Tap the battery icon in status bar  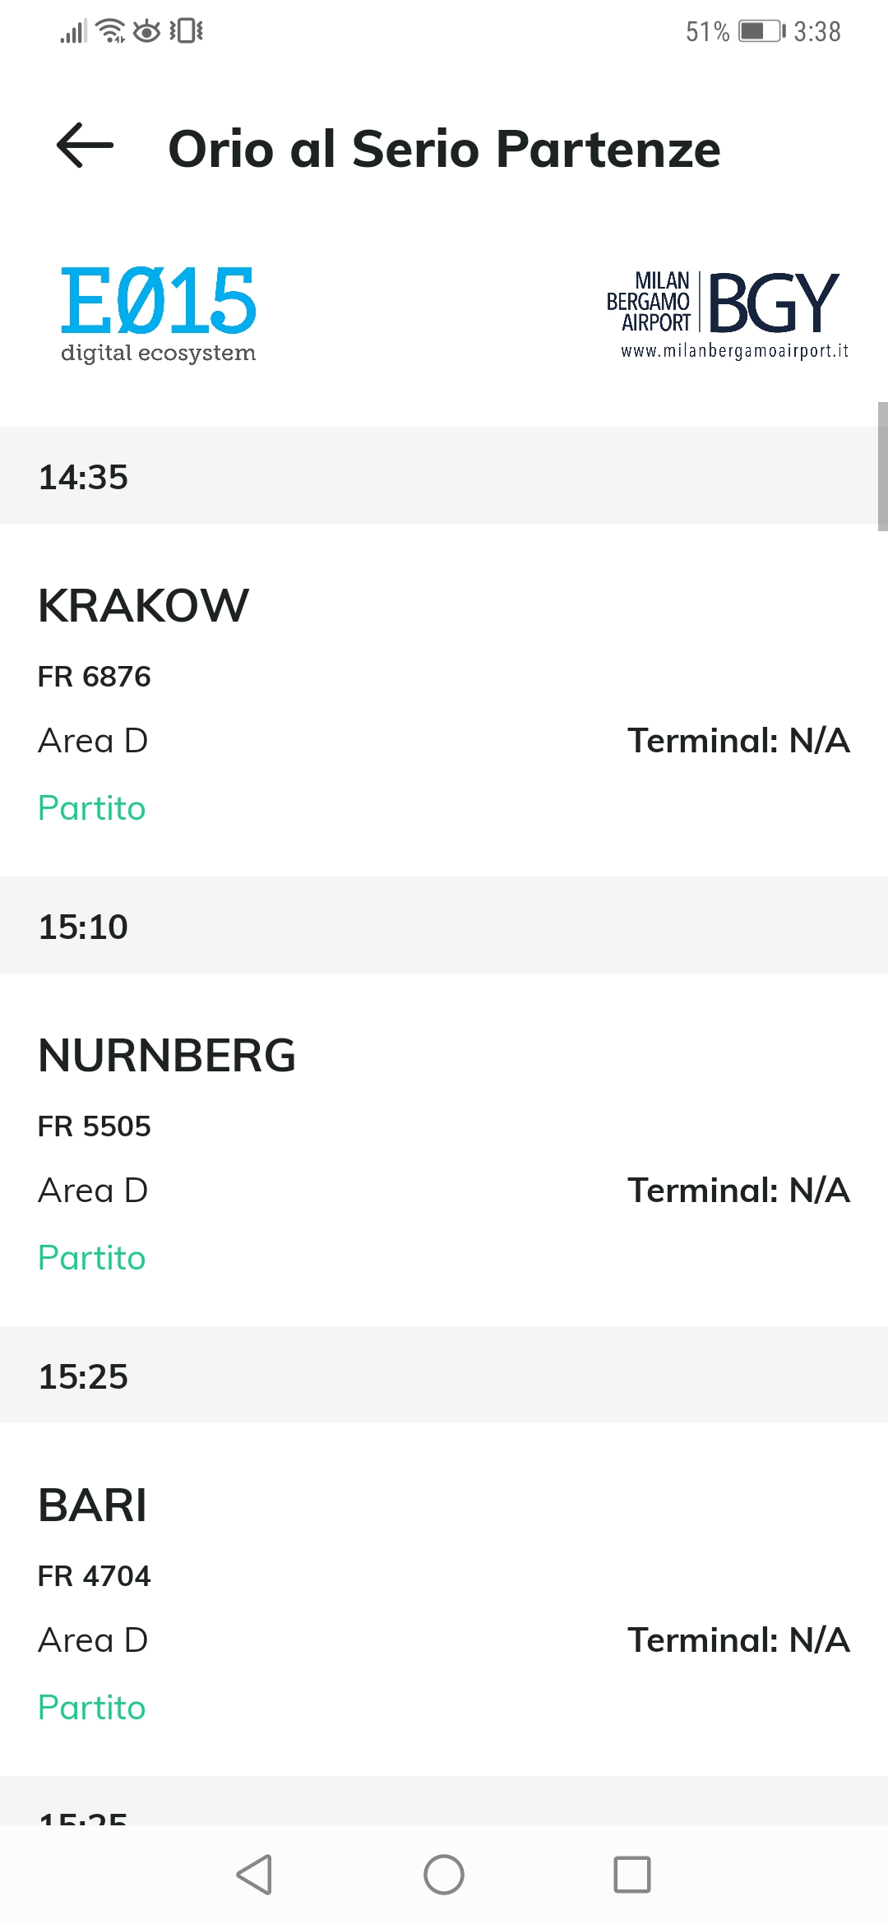tap(761, 31)
